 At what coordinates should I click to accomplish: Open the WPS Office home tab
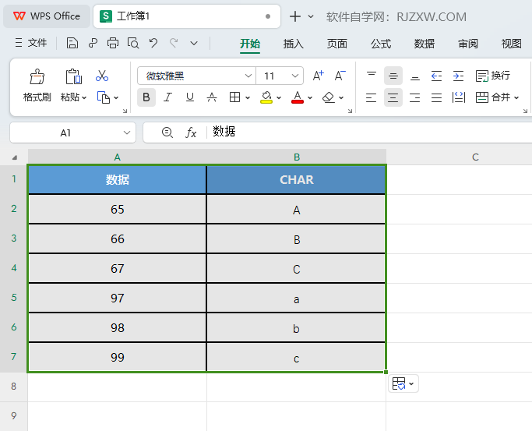47,16
